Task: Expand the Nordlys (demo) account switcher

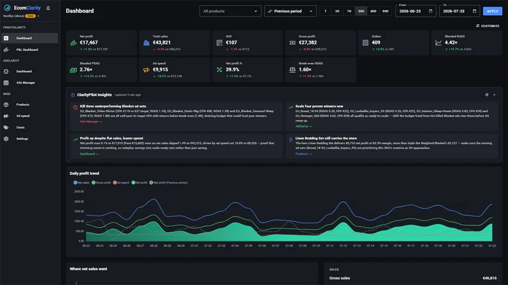Action: (x=21, y=16)
